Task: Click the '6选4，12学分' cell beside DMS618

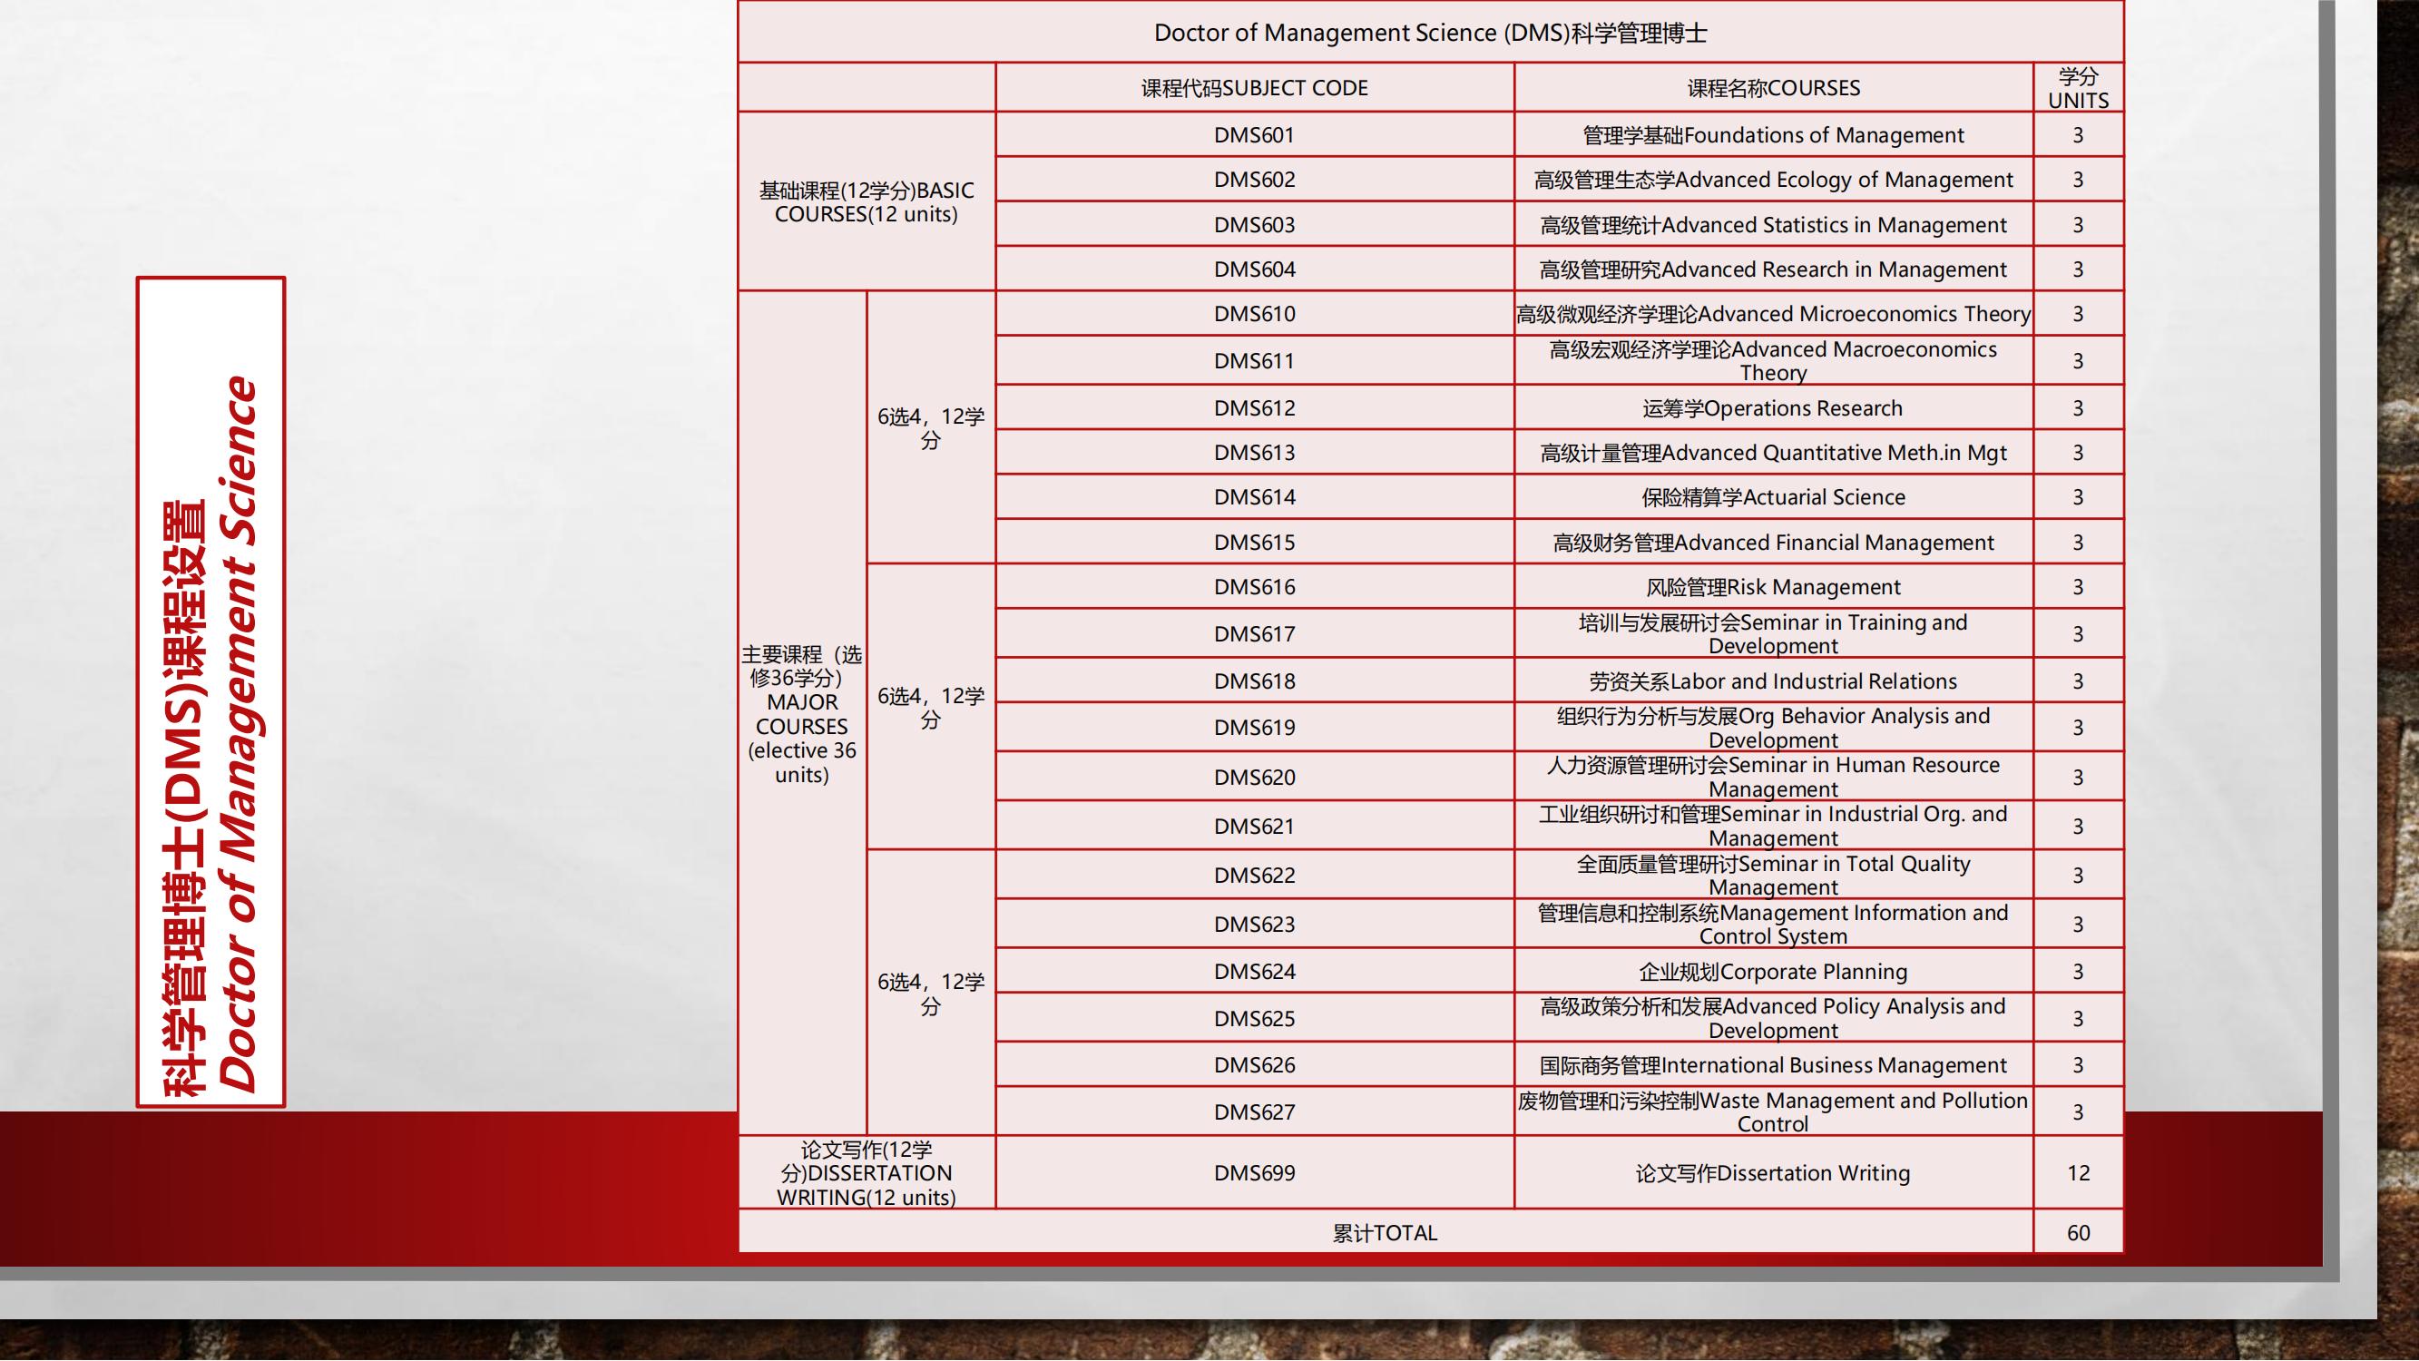Action: click(x=931, y=708)
